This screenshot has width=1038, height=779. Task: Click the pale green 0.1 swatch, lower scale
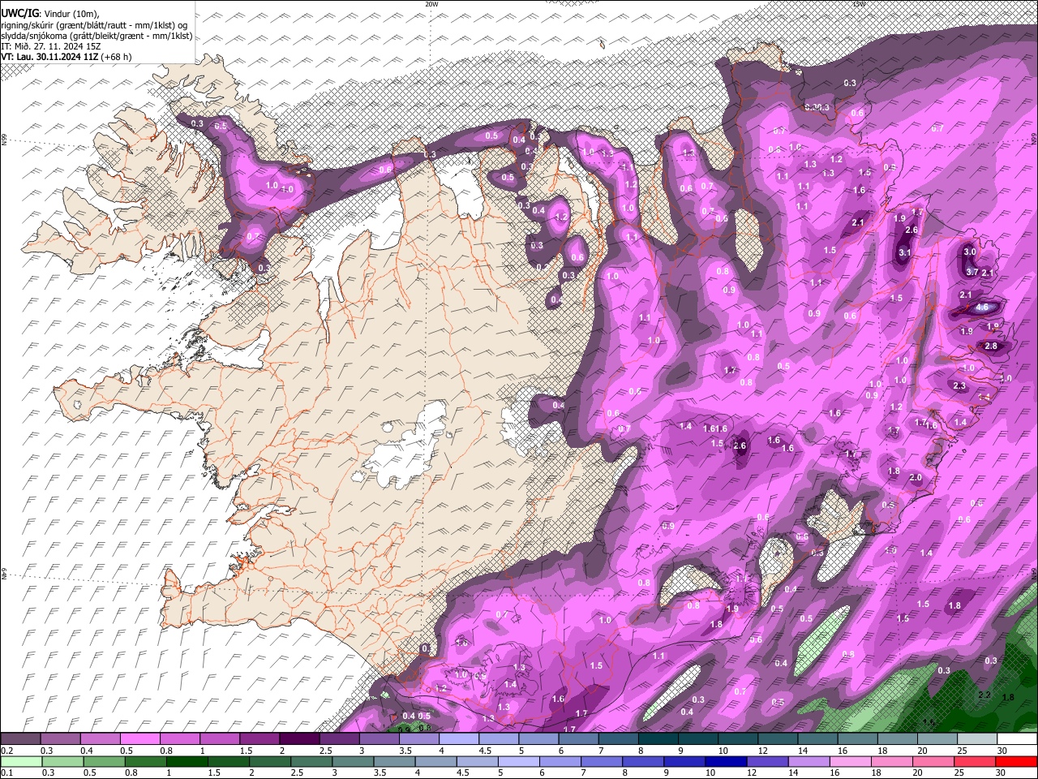tap(22, 762)
